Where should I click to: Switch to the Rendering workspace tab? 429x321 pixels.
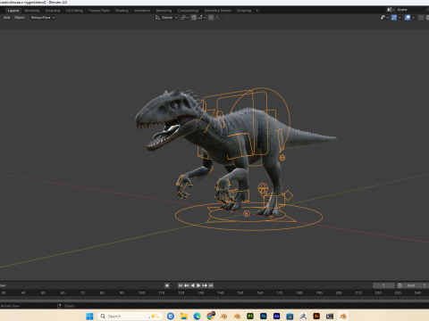point(164,11)
